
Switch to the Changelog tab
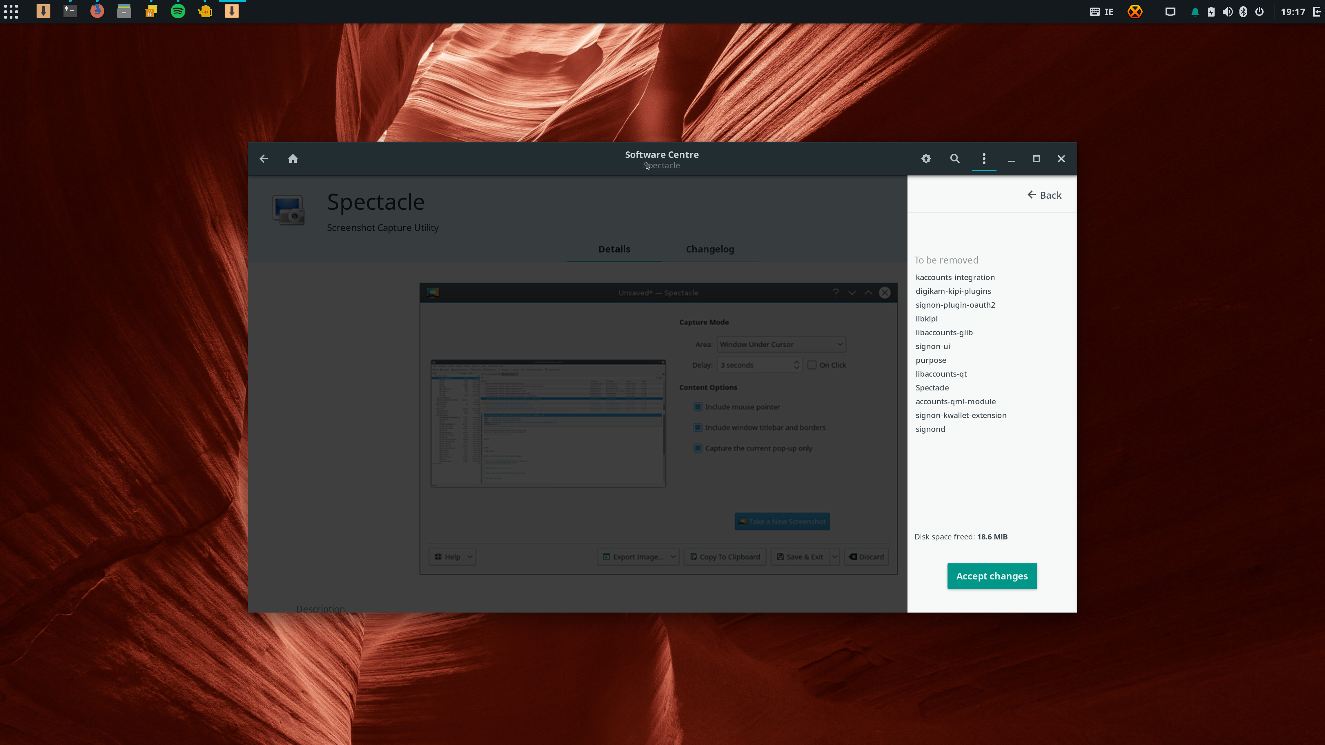[x=710, y=249]
